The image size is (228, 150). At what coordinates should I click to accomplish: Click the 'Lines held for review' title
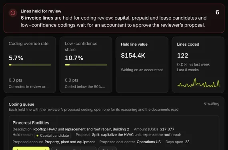(x=41, y=11)
